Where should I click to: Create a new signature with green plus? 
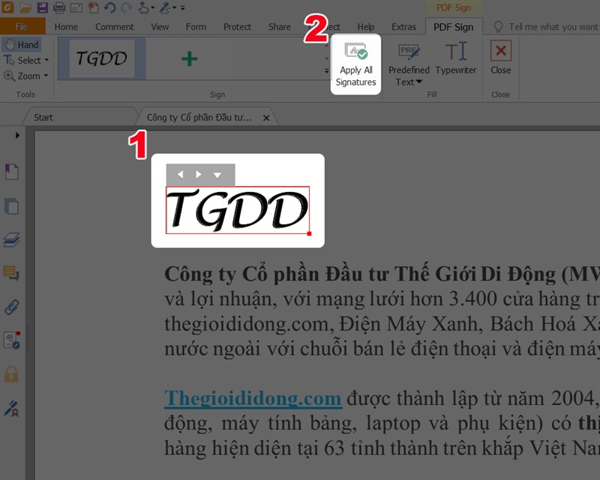[190, 59]
